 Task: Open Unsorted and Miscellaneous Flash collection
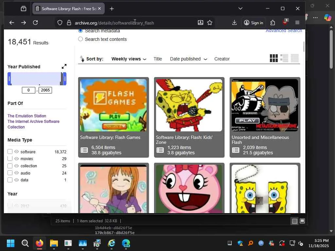pos(265,117)
